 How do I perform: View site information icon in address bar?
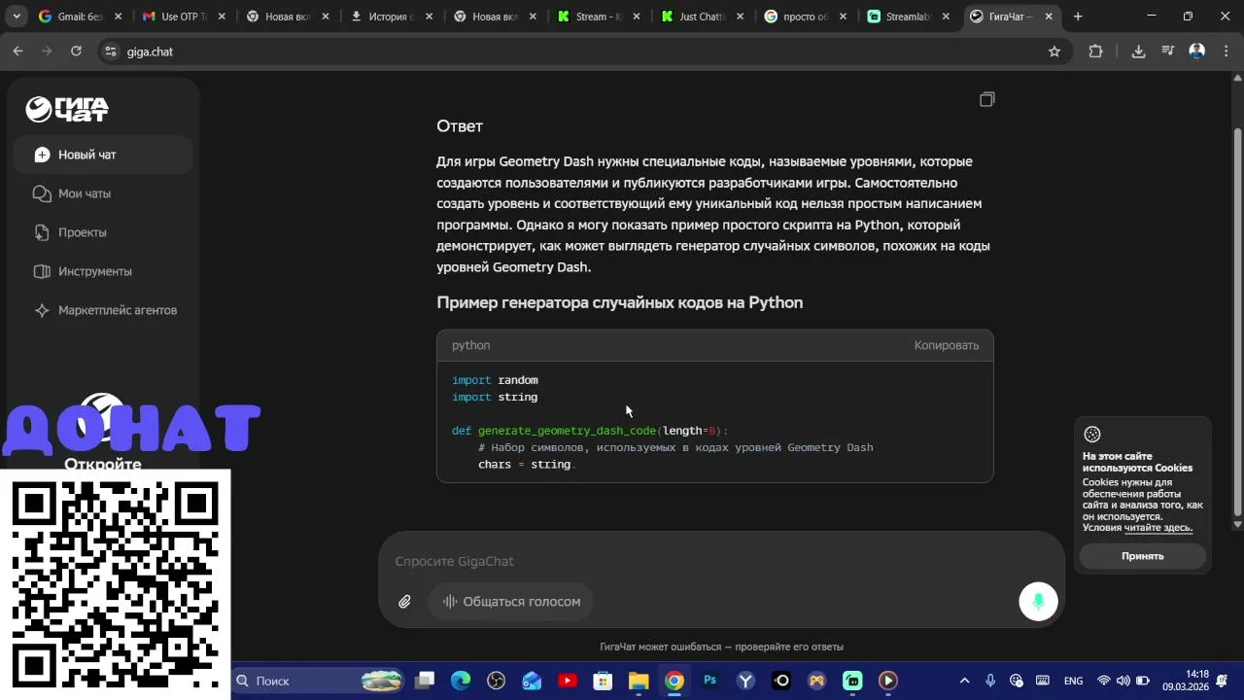[110, 52]
